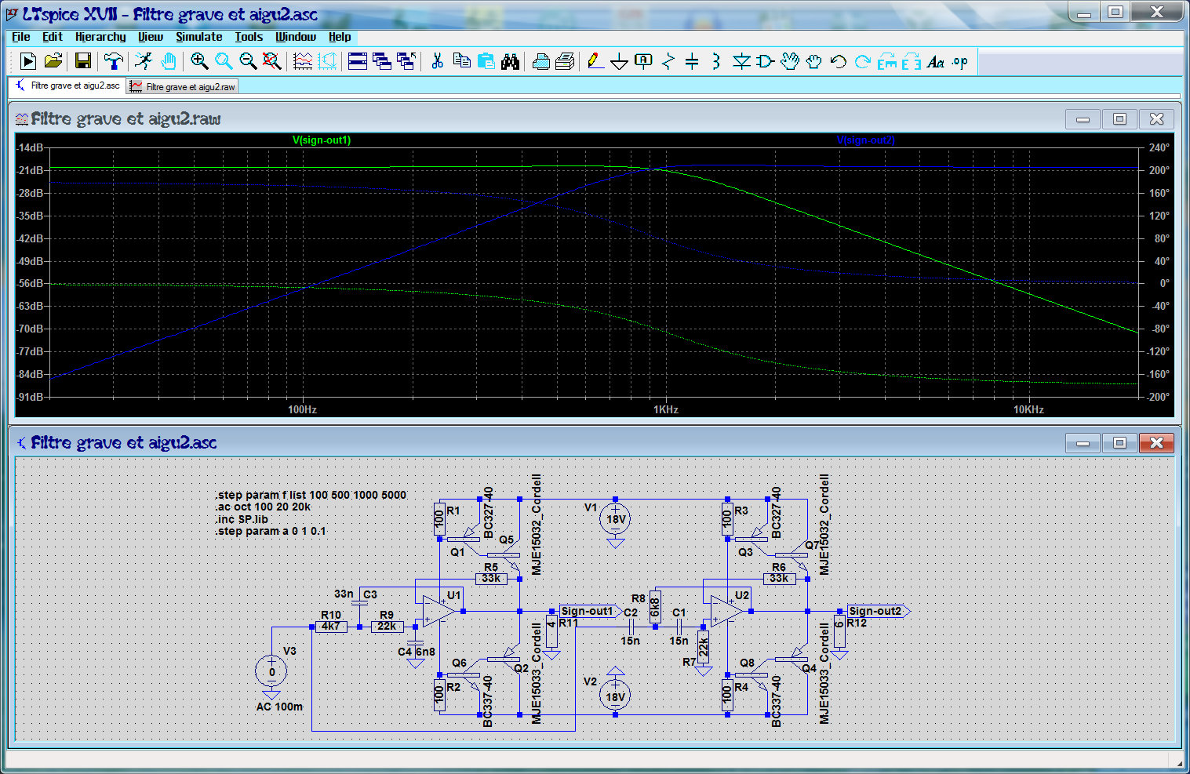Select the Move tool open hand icon
1190x774 pixels.
tap(789, 61)
